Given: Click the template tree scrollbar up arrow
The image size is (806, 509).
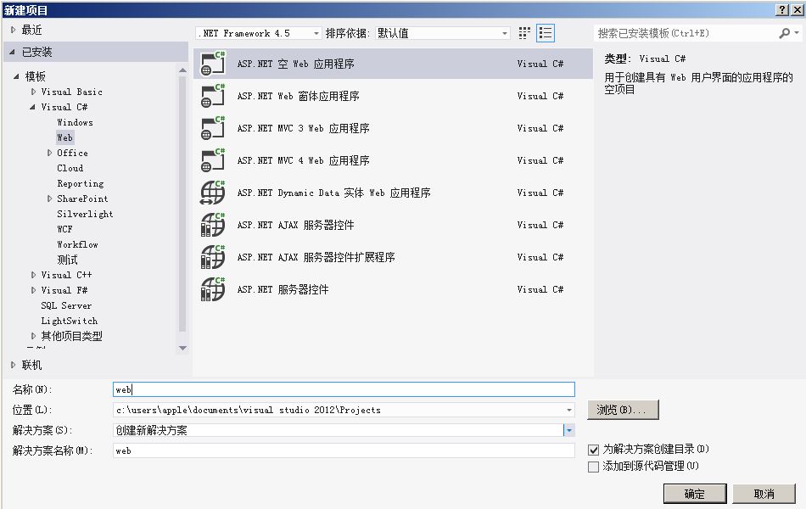Looking at the screenshot, I should pyautogui.click(x=182, y=70).
